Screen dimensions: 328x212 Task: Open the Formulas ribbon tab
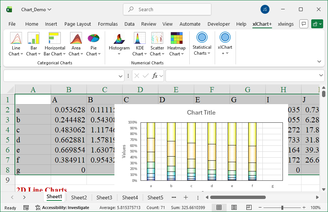(x=108, y=24)
